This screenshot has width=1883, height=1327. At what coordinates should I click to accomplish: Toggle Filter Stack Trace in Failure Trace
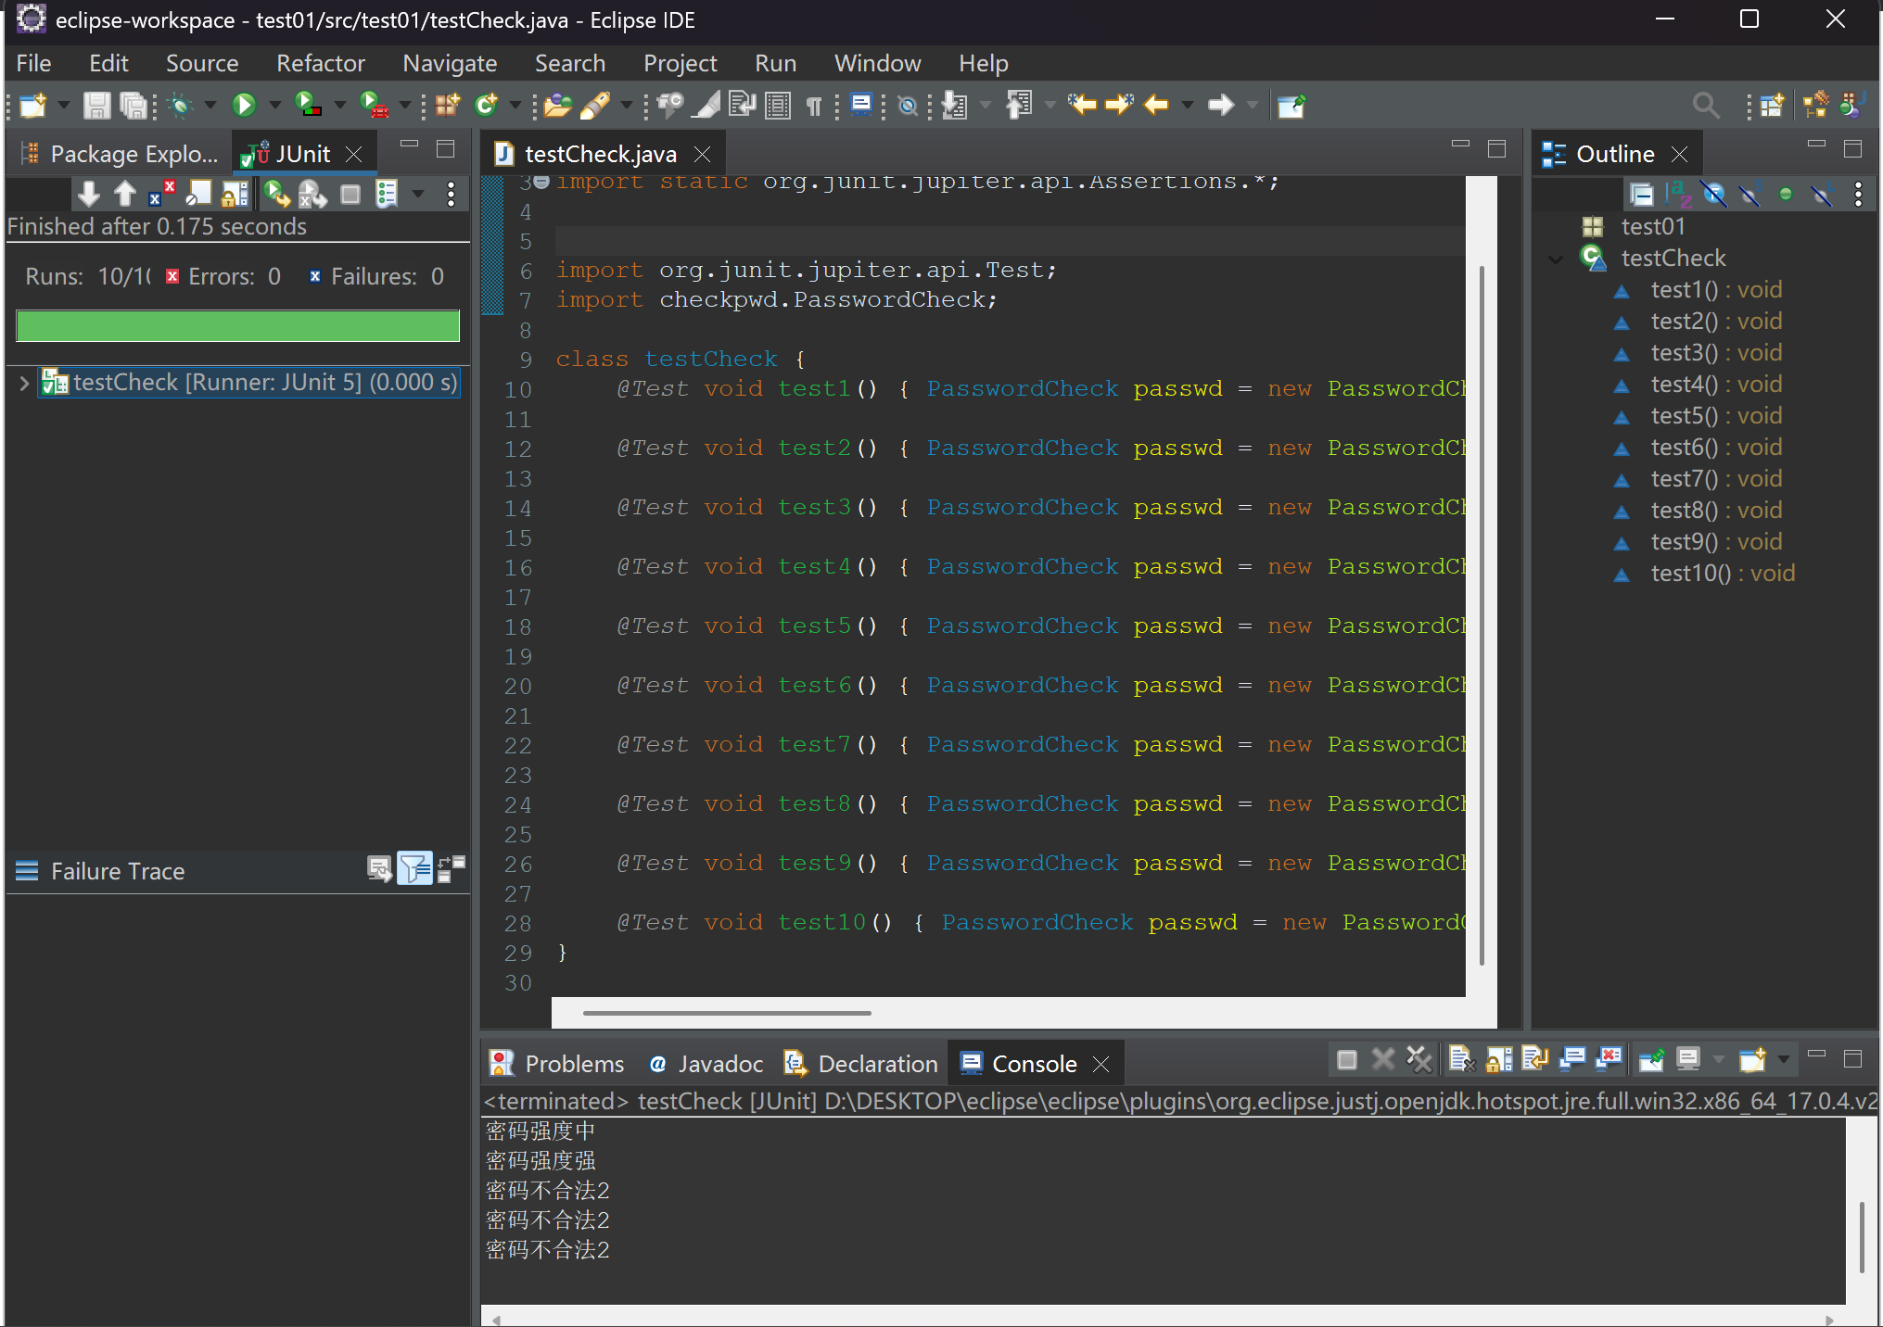point(414,869)
